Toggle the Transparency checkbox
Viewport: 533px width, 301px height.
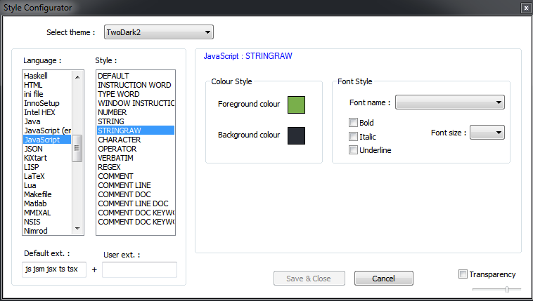[463, 274]
